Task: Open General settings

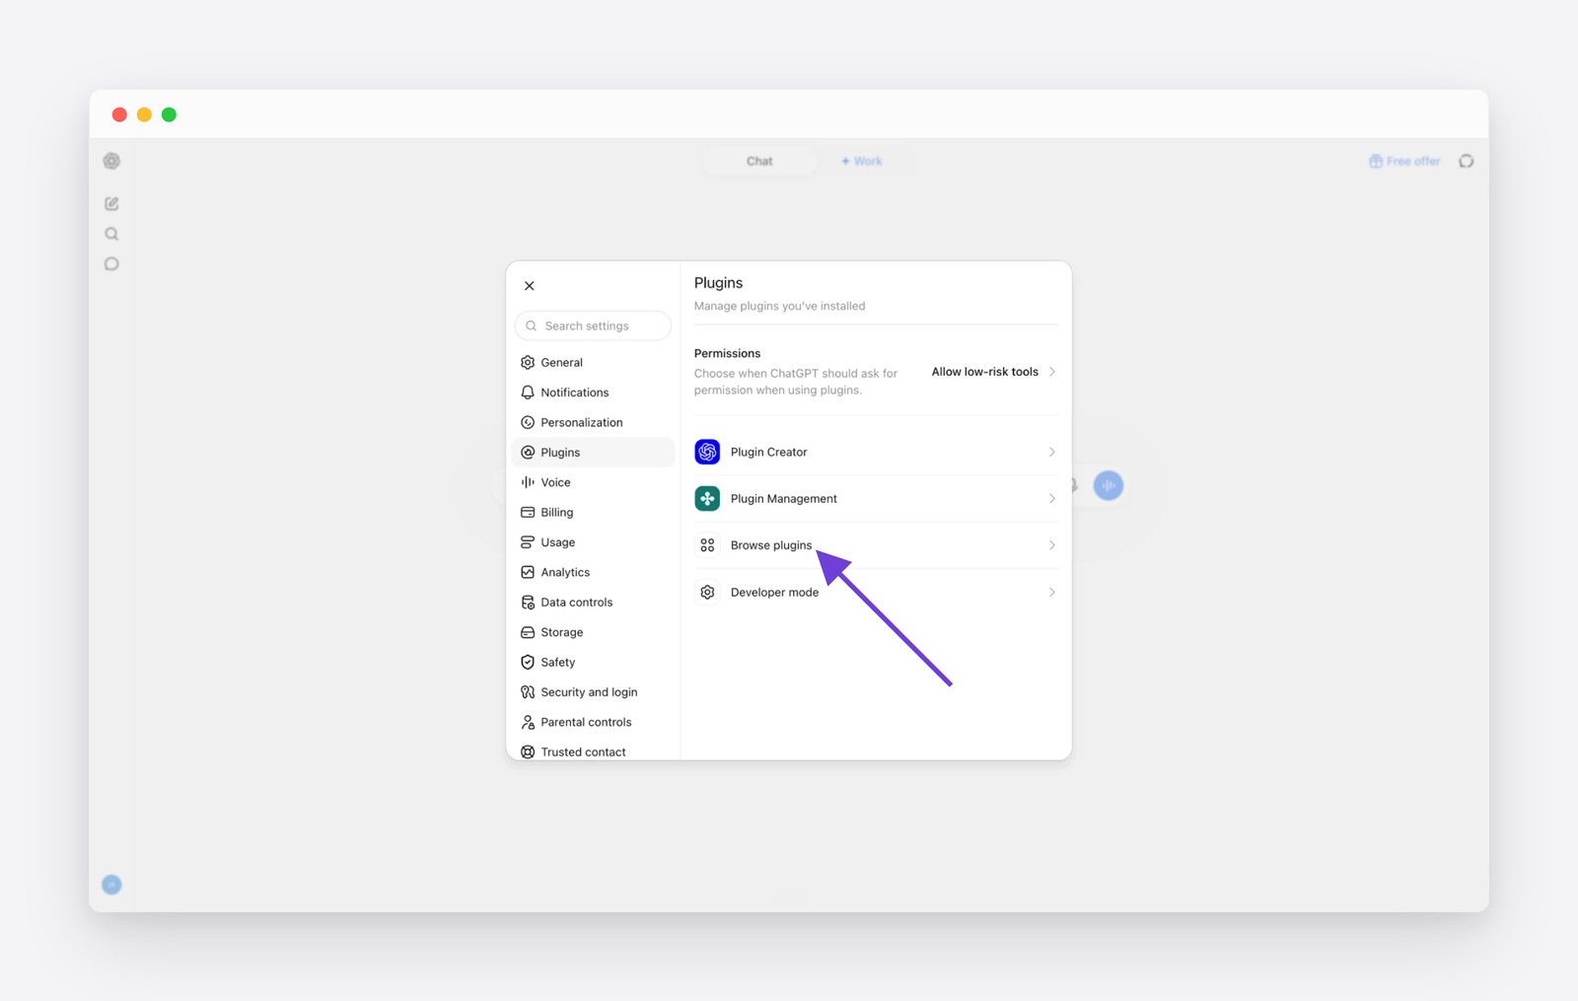Action: [x=593, y=362]
